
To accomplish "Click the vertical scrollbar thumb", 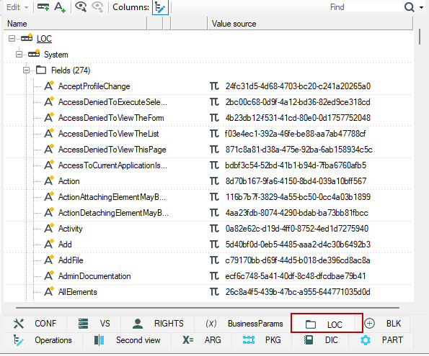I will (x=420, y=37).
